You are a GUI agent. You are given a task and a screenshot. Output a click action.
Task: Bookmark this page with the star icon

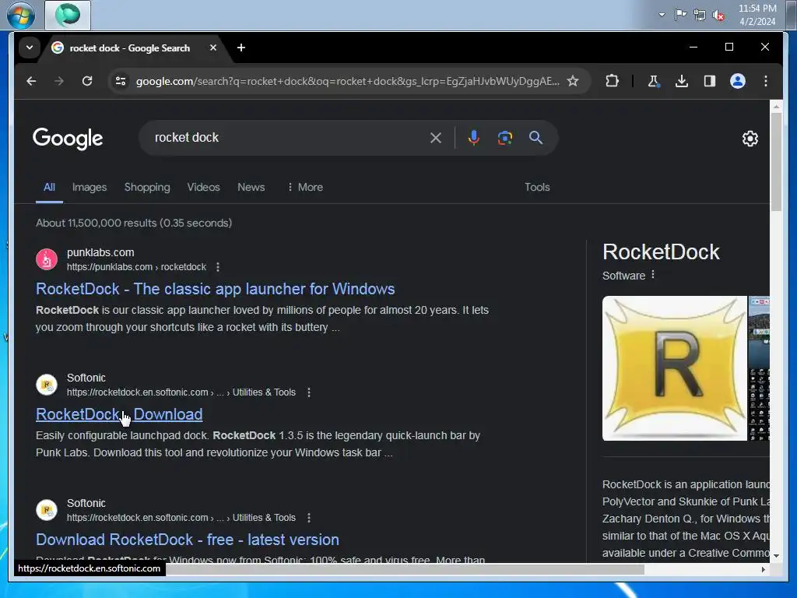(573, 81)
